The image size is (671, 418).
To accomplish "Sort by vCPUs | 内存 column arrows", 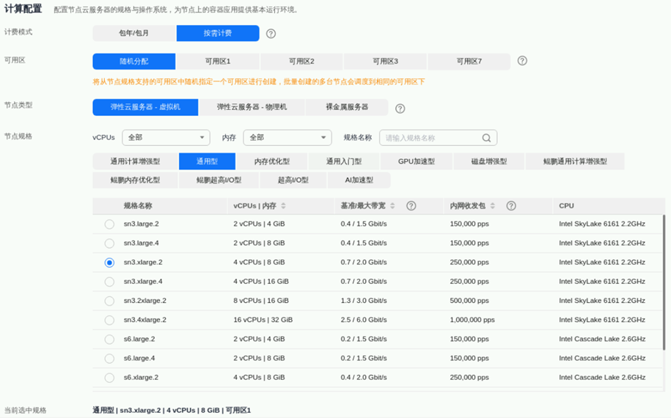I will [x=283, y=206].
